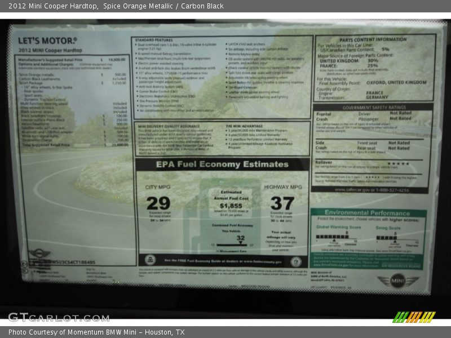Click the "Global Warming Score" label

click(x=339, y=227)
